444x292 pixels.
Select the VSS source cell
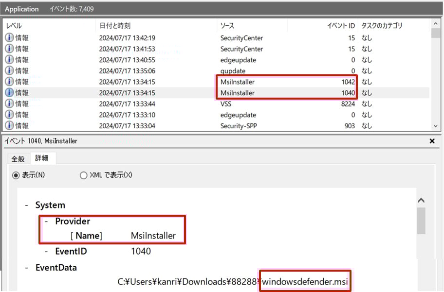226,104
